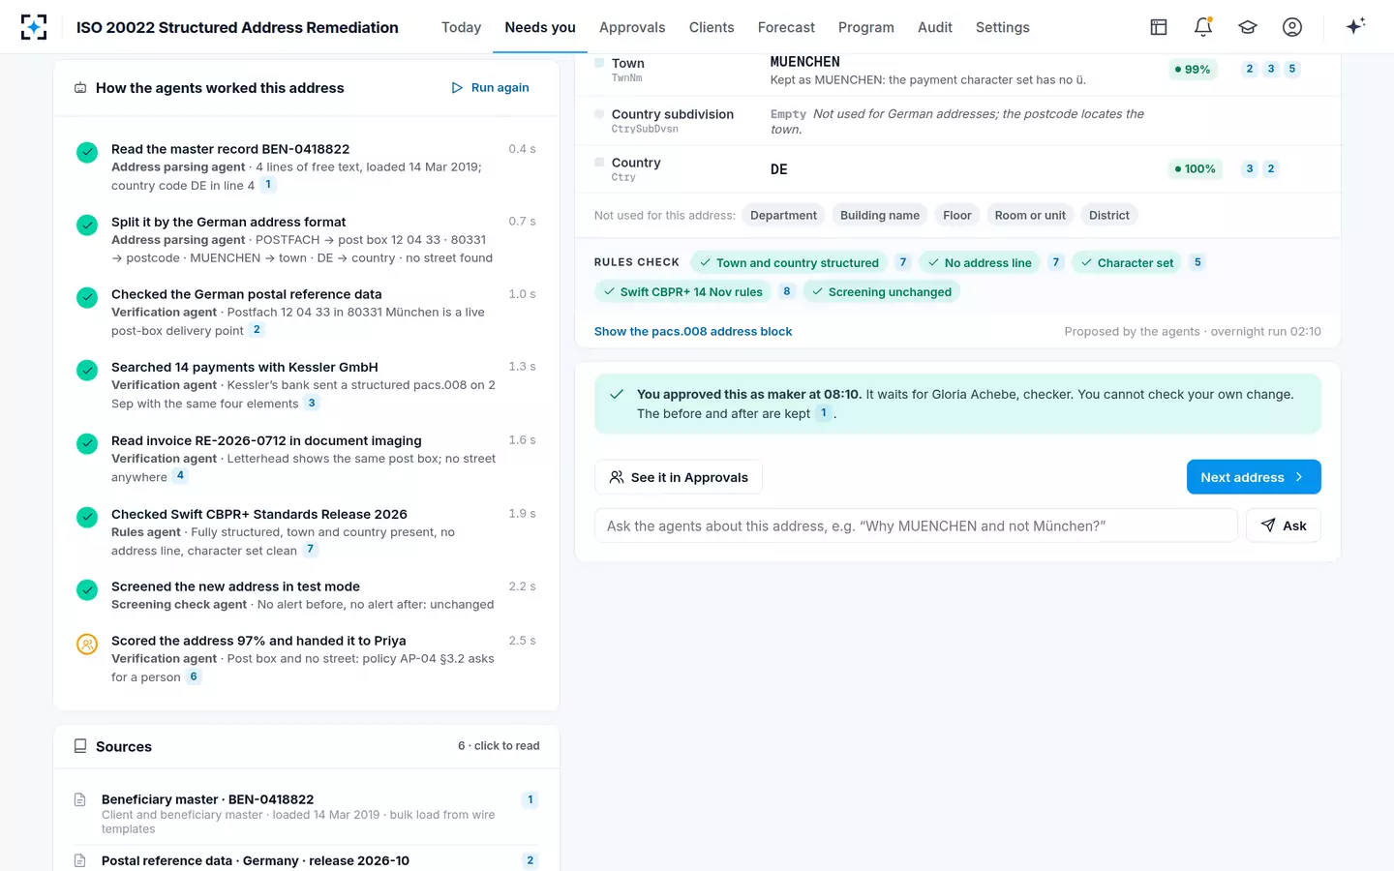The height and width of the screenshot is (871, 1394).
Task: Show the pacs.008 address block
Action: pyautogui.click(x=693, y=331)
